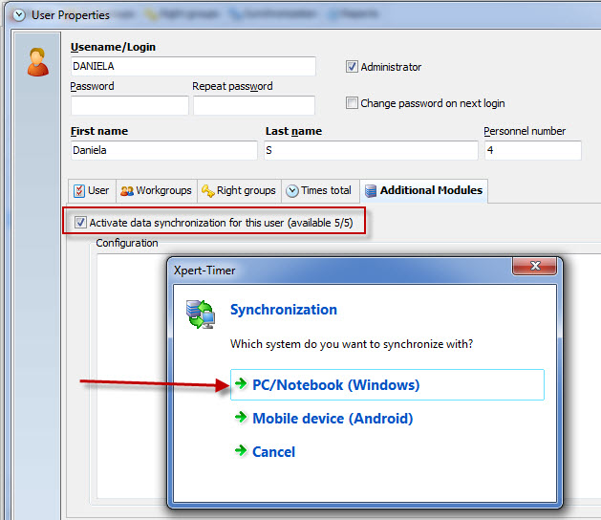Click the Personnel number field
The image size is (601, 520).
click(x=533, y=150)
